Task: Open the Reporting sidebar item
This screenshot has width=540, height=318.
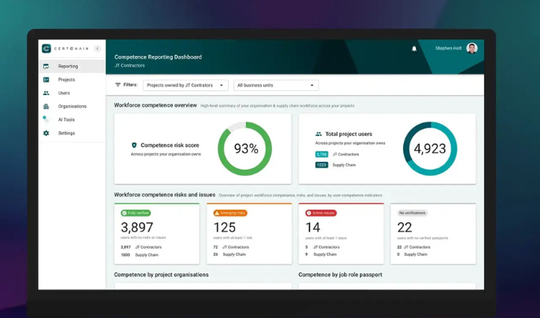Action: (68, 67)
